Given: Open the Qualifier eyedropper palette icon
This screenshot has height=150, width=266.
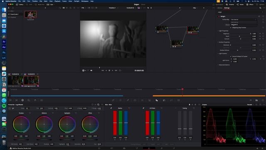Looking at the screenshot, I should [x=128, y=100].
